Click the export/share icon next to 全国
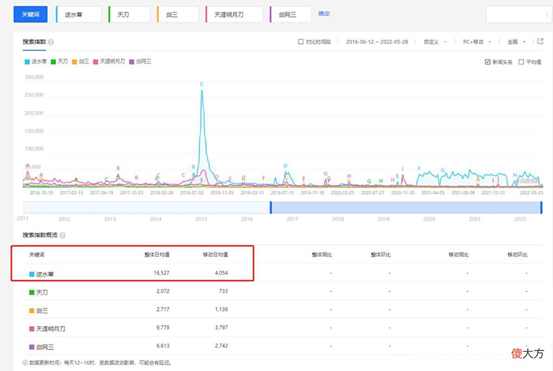The height and width of the screenshot is (371, 553). (540, 41)
